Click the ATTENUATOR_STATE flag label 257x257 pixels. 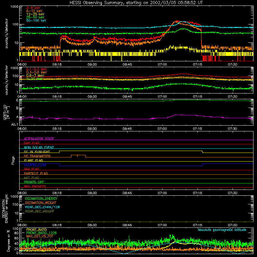pos(39,139)
